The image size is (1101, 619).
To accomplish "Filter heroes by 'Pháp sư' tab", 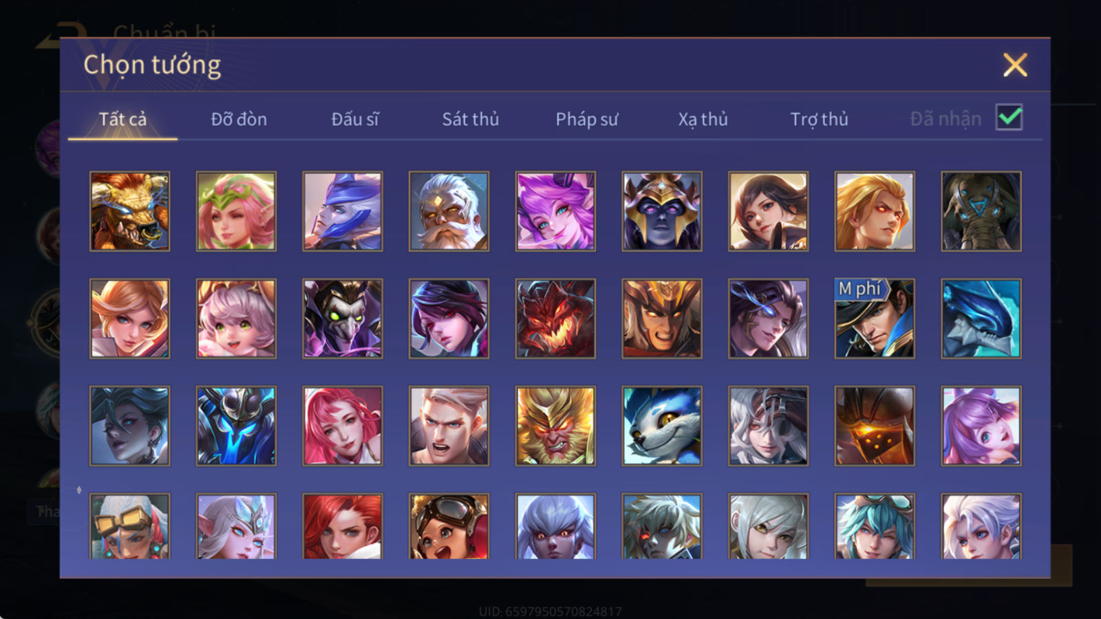I will click(586, 119).
